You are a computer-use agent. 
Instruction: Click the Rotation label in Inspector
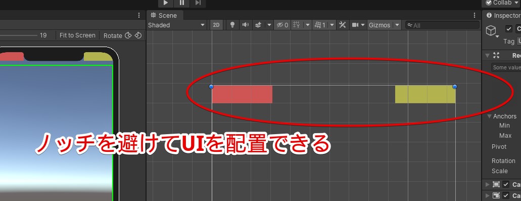[x=503, y=160]
